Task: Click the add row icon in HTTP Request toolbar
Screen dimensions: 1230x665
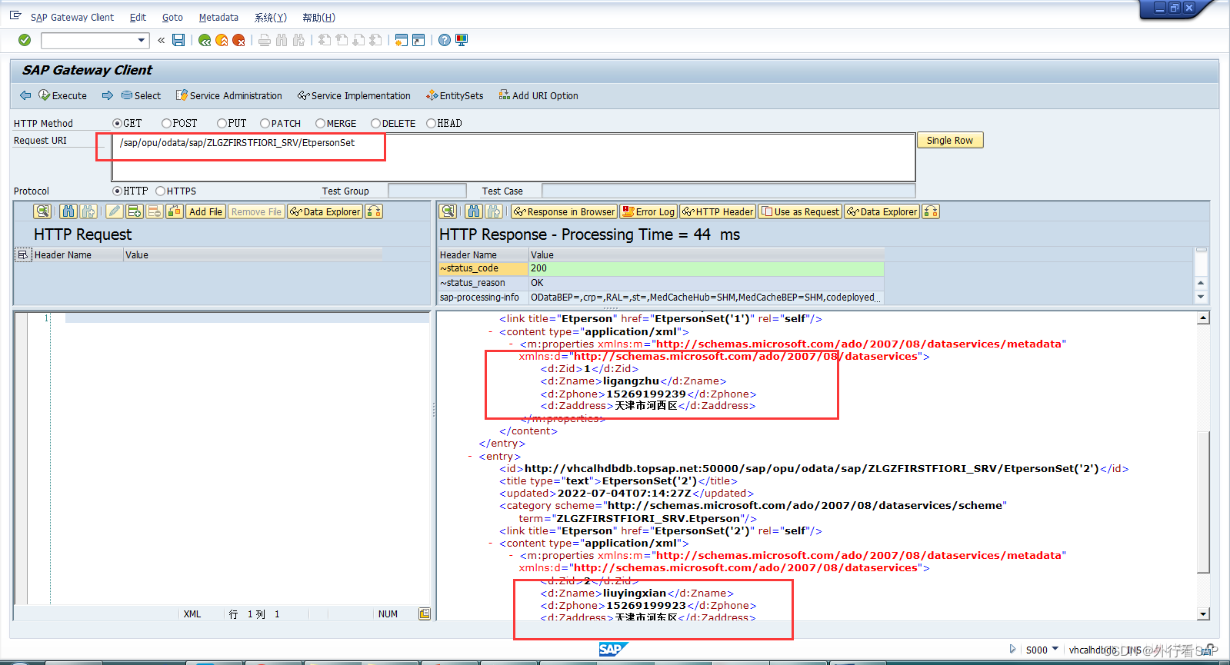Action: pos(135,211)
